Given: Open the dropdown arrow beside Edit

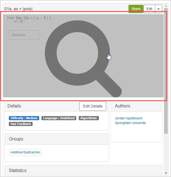Looking at the screenshot, I should click(159, 9).
